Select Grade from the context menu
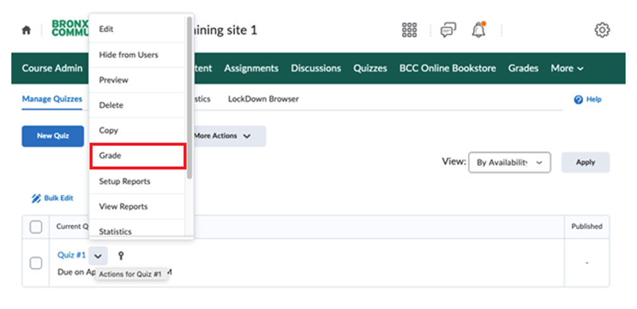The image size is (637, 309). (x=138, y=156)
